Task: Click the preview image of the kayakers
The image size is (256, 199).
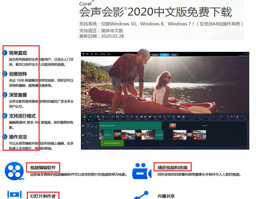Action: (165, 85)
